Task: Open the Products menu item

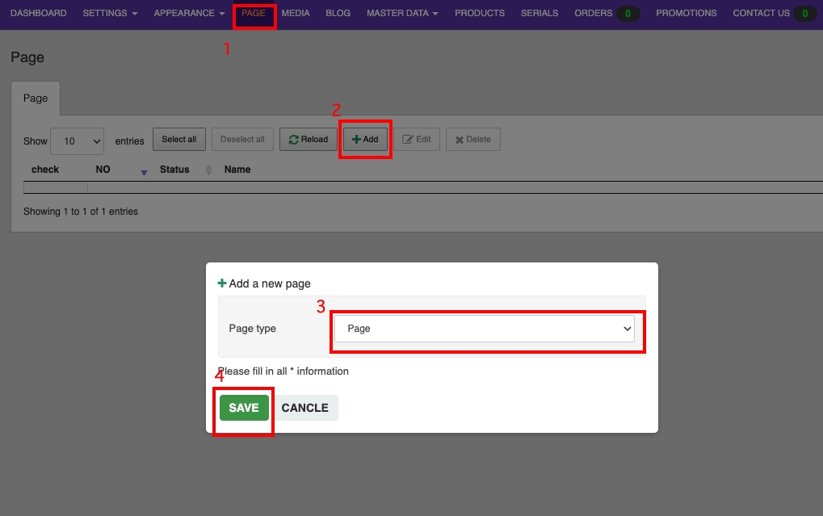Action: tap(480, 14)
